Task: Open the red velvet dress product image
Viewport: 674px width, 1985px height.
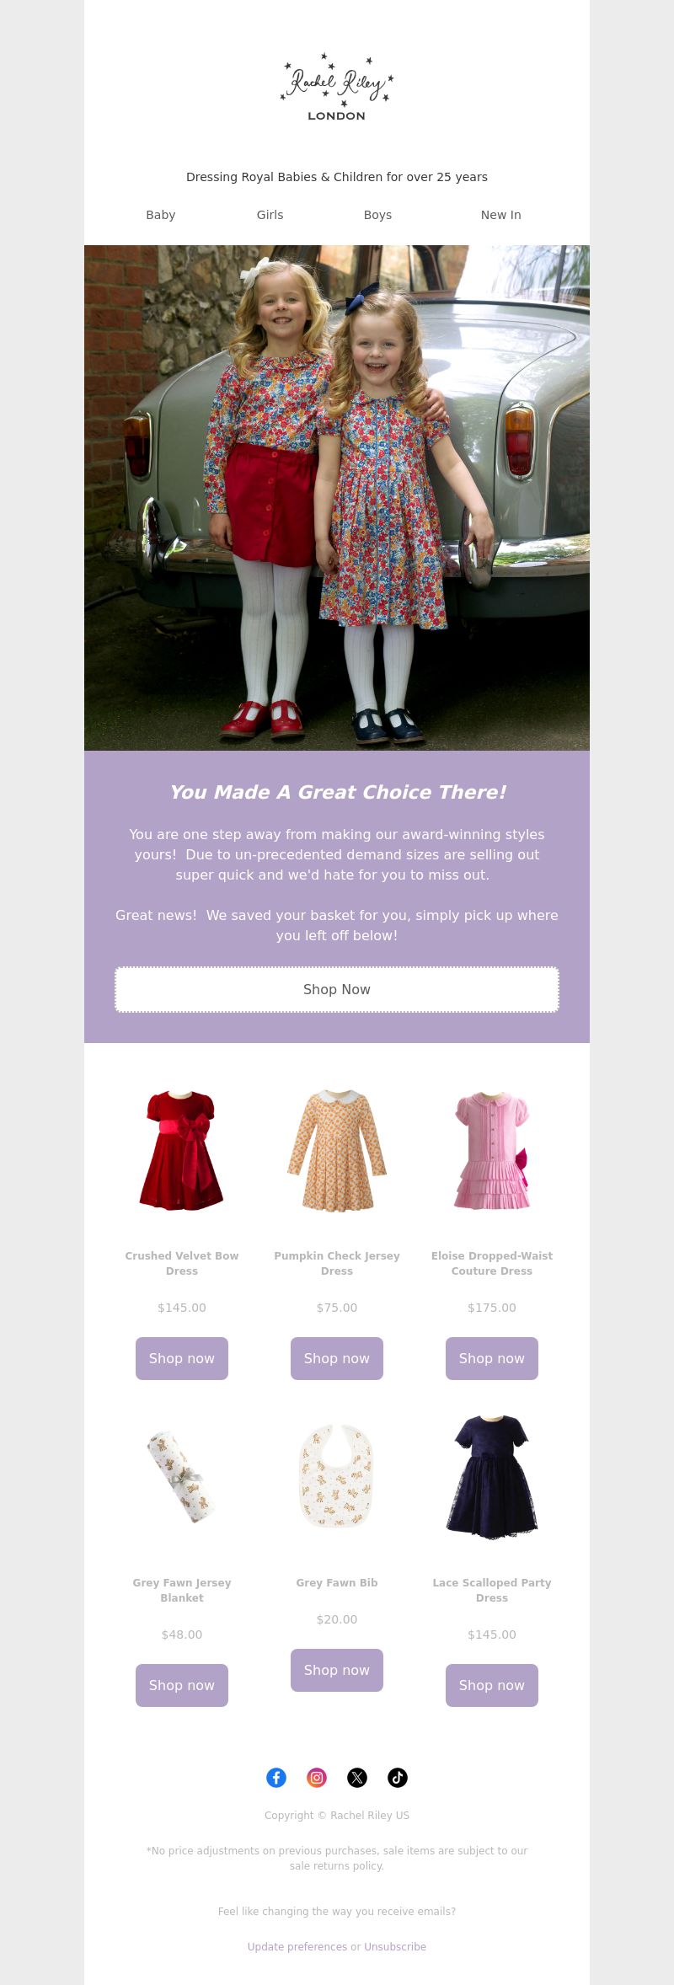Action: tap(182, 1150)
